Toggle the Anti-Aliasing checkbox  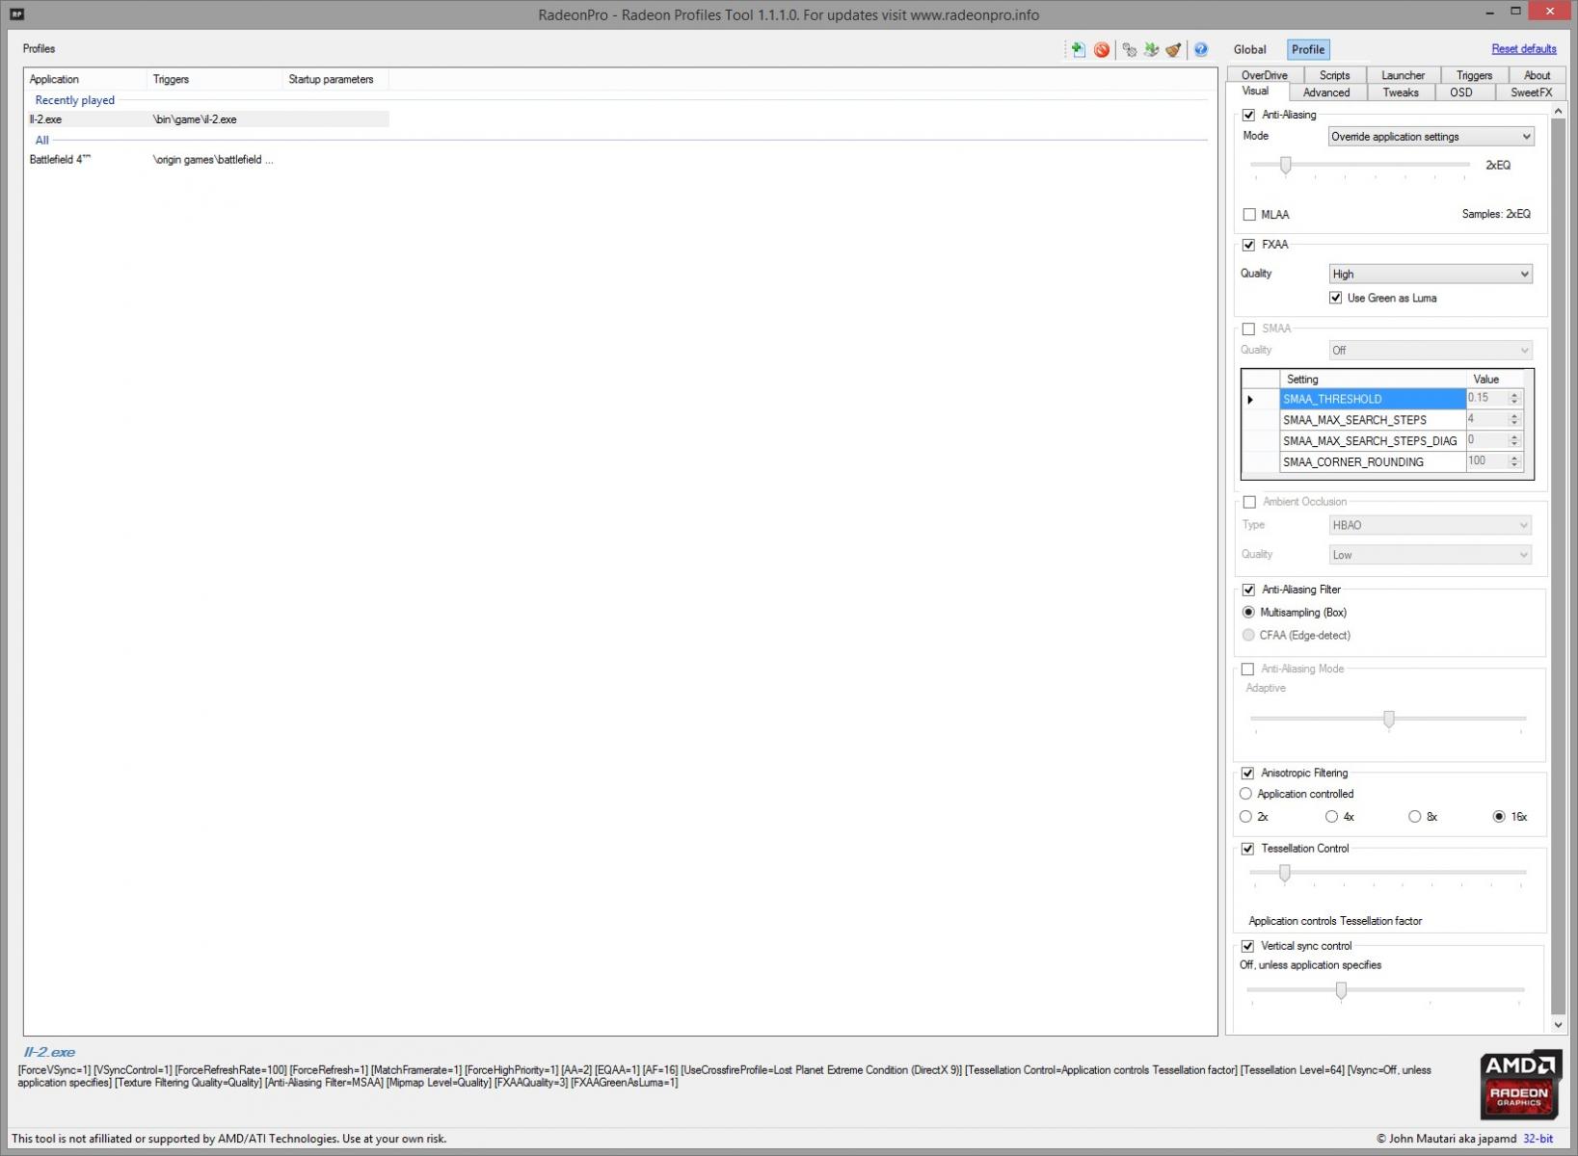pos(1249,115)
